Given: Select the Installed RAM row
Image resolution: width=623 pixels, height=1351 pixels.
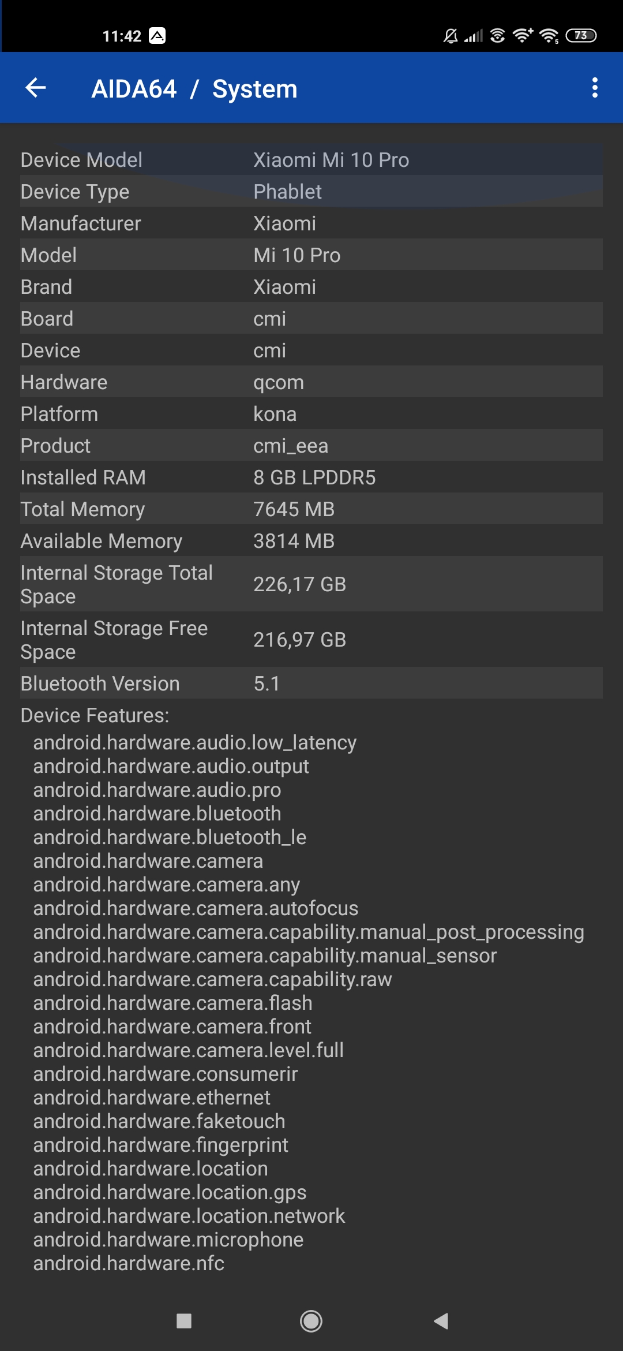Looking at the screenshot, I should click(x=311, y=477).
